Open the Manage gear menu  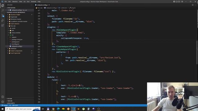coord(3,101)
